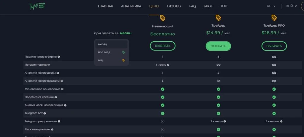Click the price tag icon above Трейдер PRO
304x137 pixels.
click(x=274, y=18)
